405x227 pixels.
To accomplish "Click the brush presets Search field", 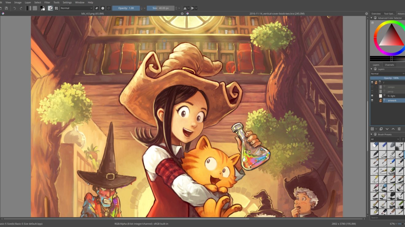I will 388,218.
